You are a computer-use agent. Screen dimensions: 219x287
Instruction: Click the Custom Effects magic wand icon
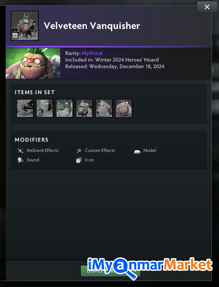(x=79, y=151)
